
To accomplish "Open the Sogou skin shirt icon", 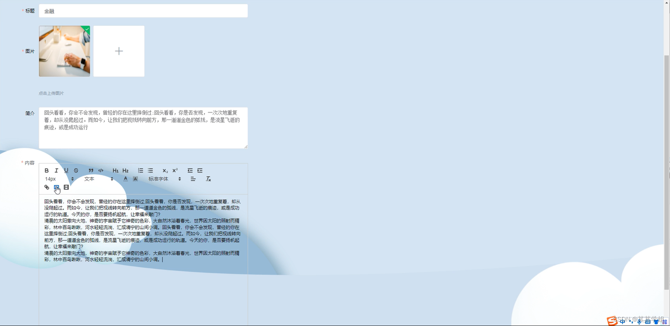I will click(x=656, y=322).
